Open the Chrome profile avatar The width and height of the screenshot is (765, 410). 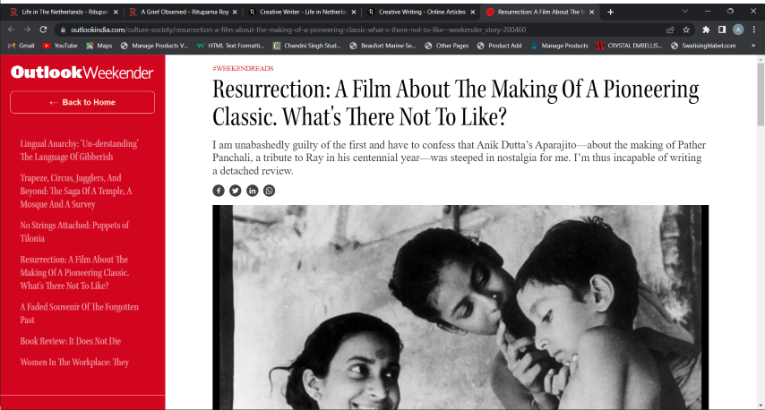pos(738,30)
